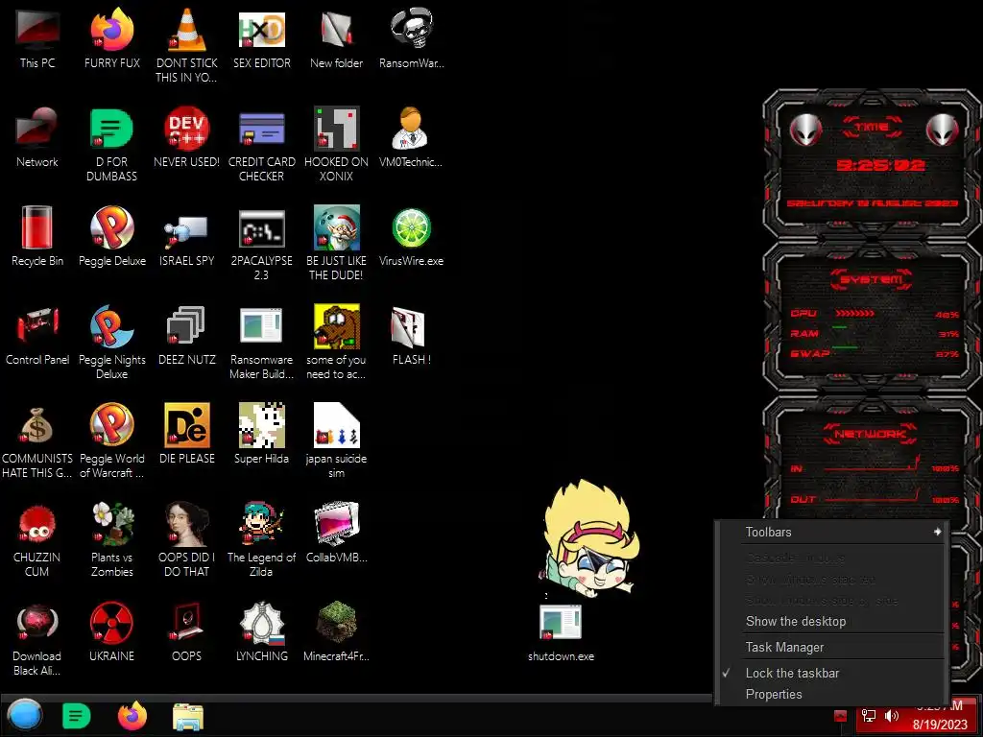Select the D FOR DUMBASS shortcut
The width and height of the screenshot is (983, 737).
click(x=111, y=129)
